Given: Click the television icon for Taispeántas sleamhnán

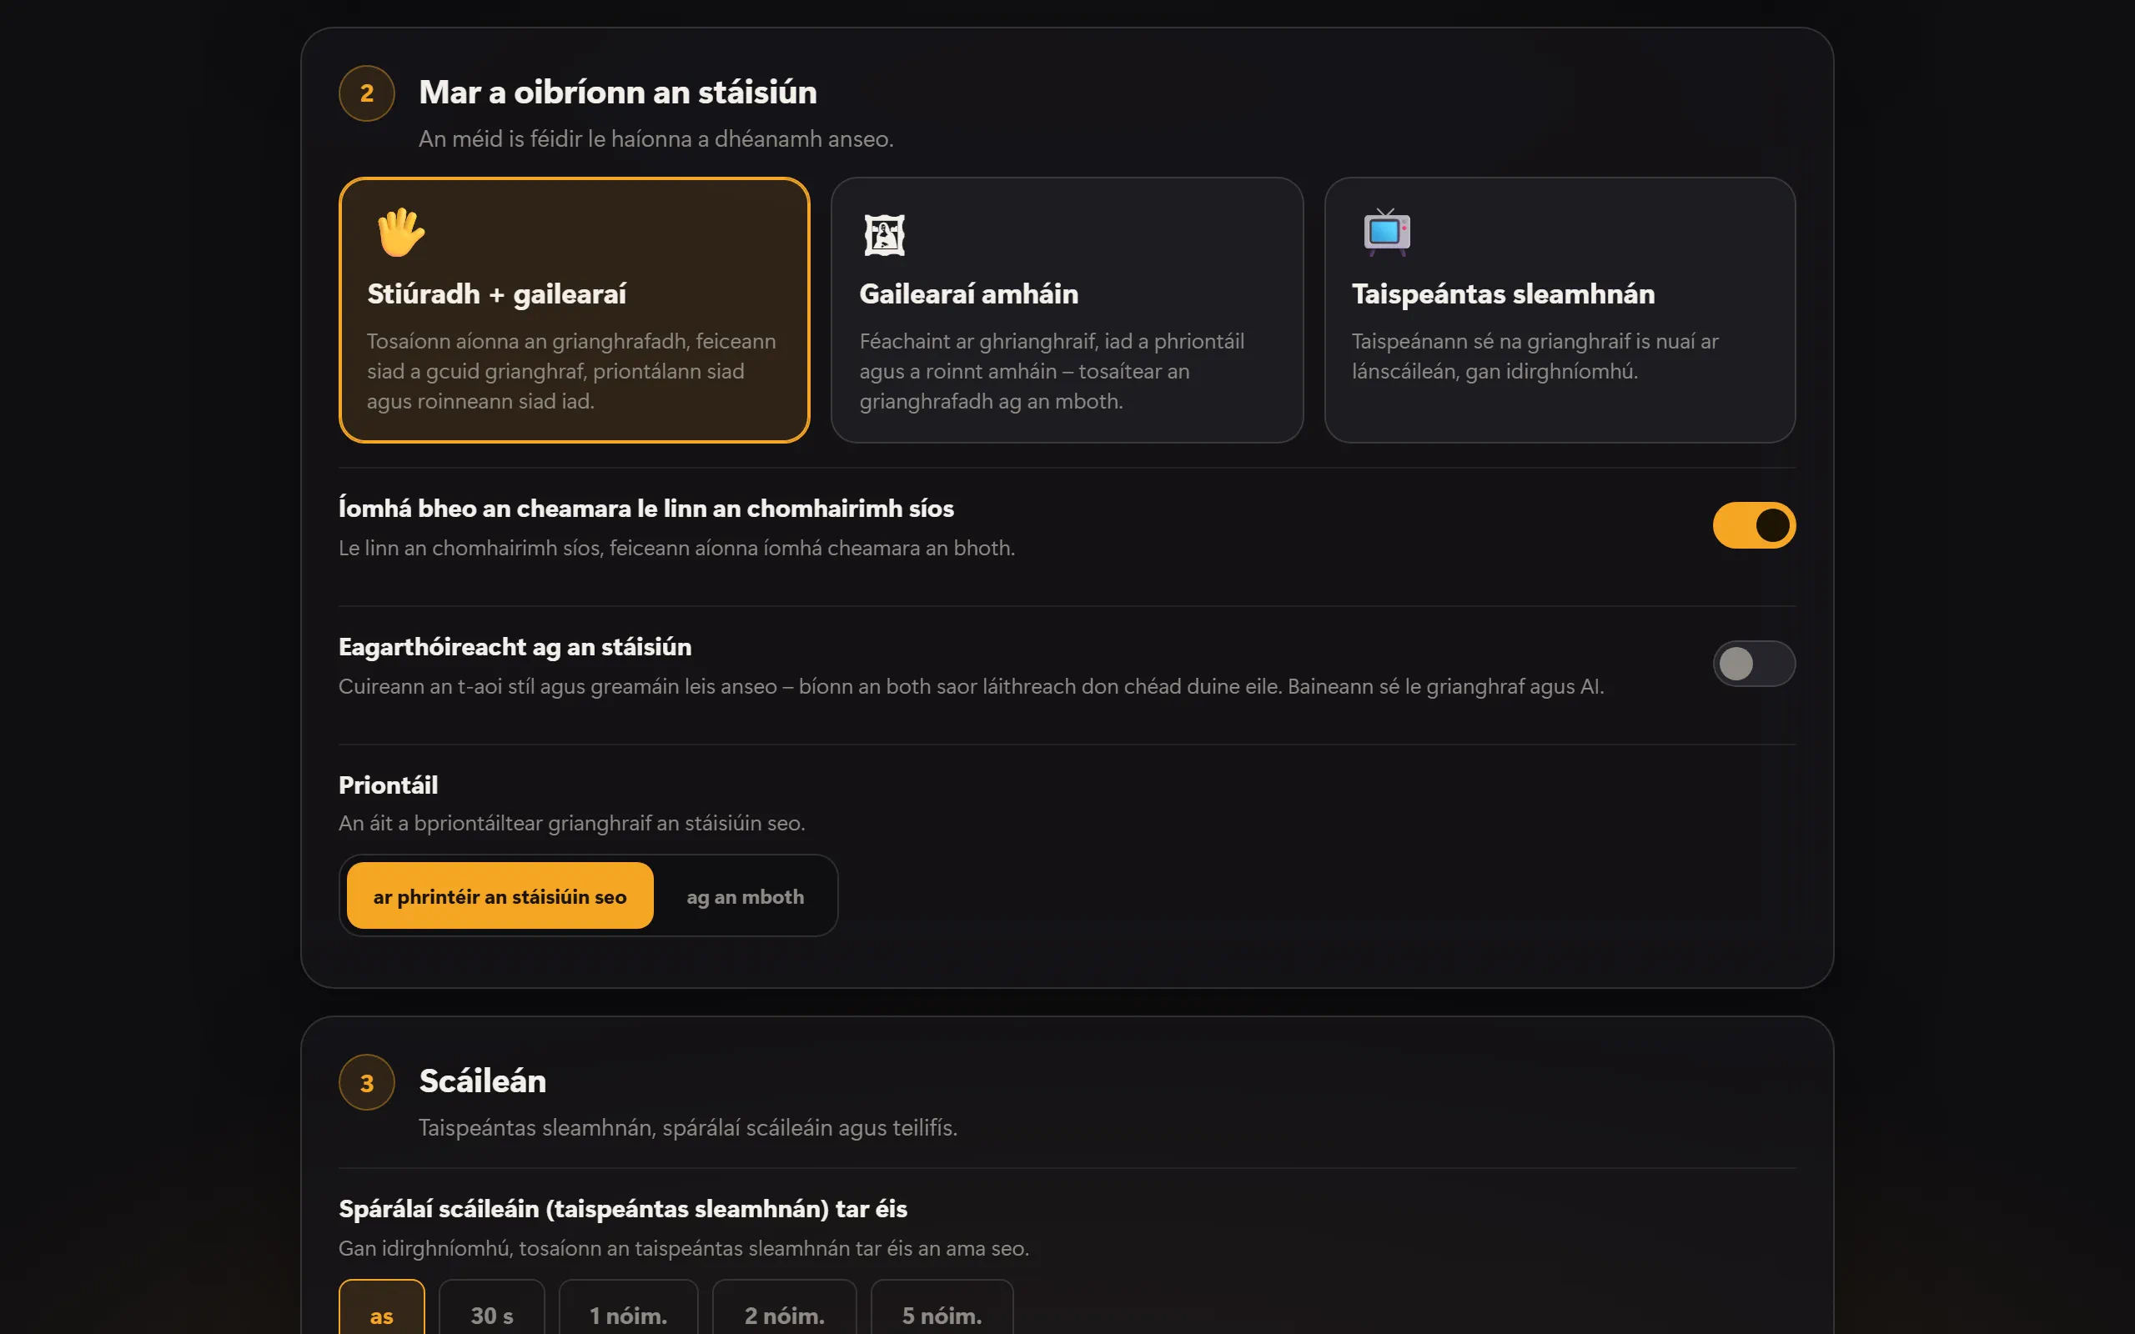Looking at the screenshot, I should pos(1386,233).
